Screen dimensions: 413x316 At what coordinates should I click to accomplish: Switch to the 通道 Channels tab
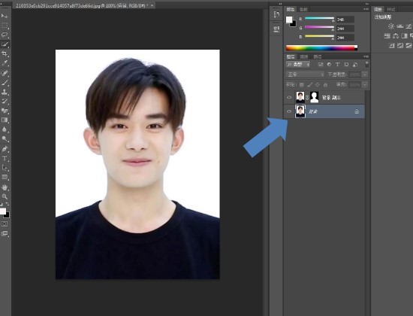304,56
